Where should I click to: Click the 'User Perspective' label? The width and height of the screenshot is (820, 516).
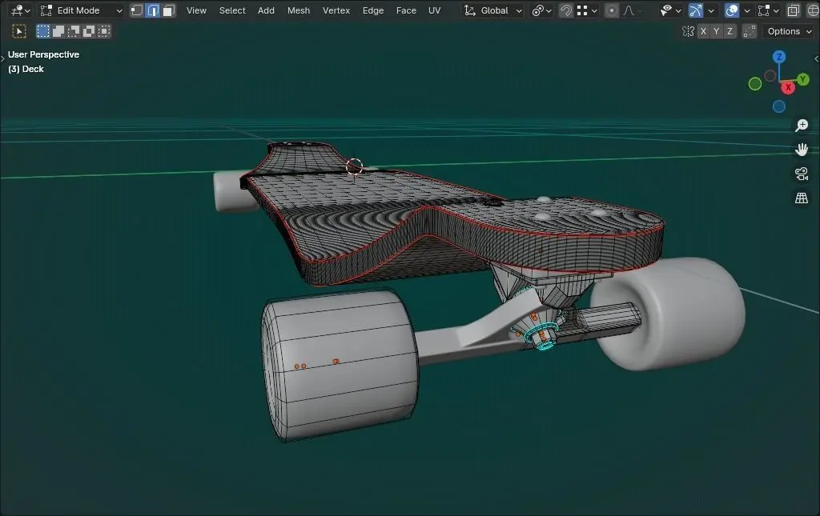click(x=43, y=54)
